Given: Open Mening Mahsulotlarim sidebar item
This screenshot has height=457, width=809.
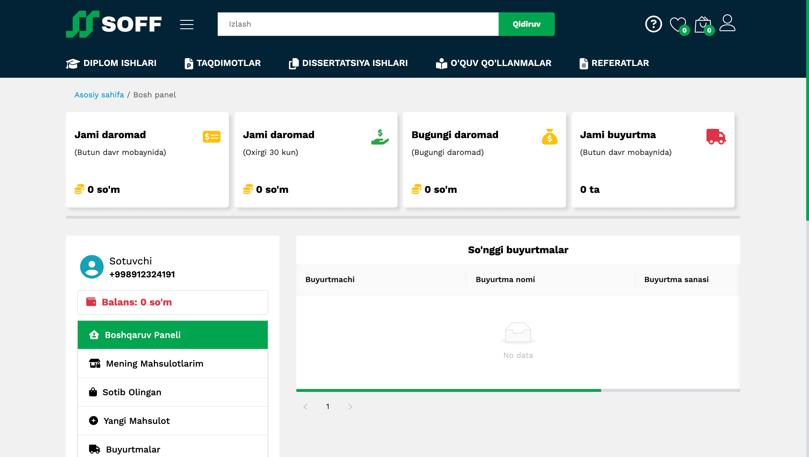Looking at the screenshot, I should 173,364.
